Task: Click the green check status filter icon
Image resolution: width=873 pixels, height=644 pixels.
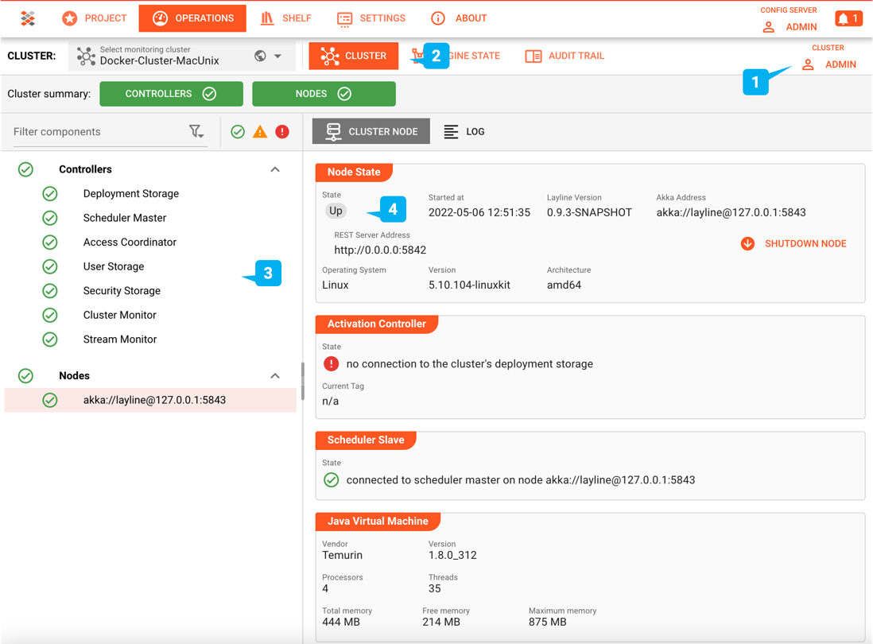Action: [238, 131]
